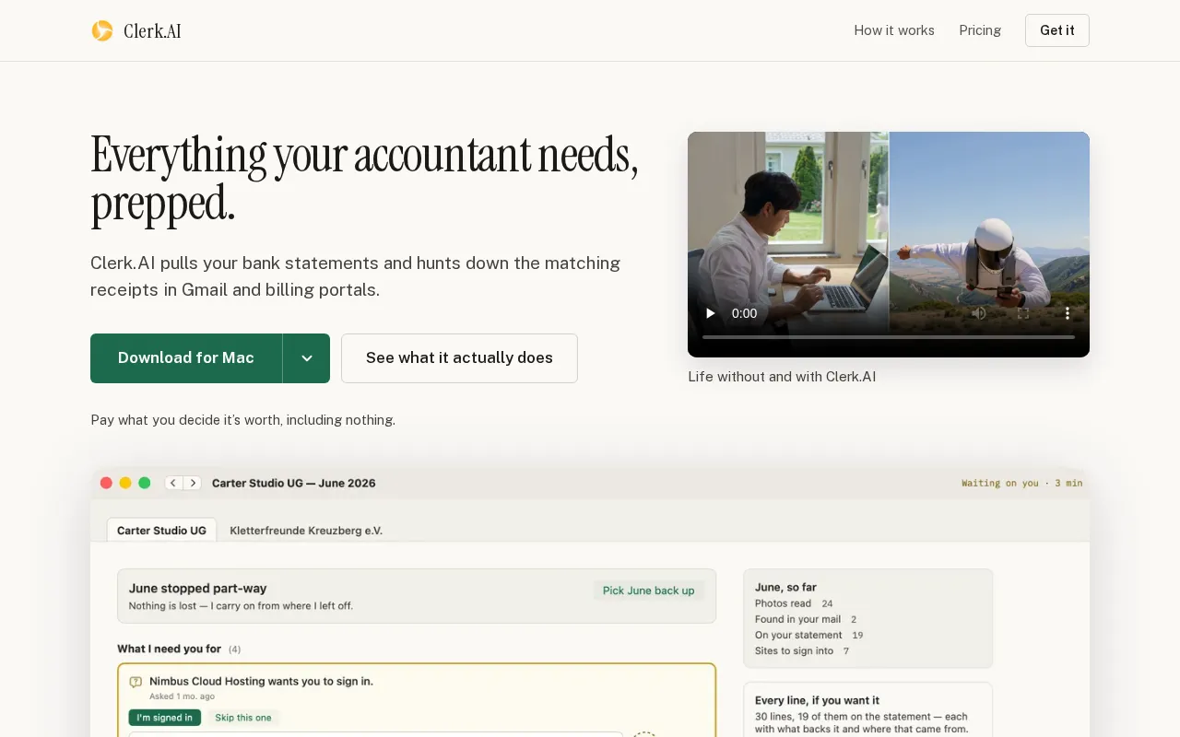The width and height of the screenshot is (1180, 737).
Task: Click Skip this one
Action: click(x=243, y=718)
